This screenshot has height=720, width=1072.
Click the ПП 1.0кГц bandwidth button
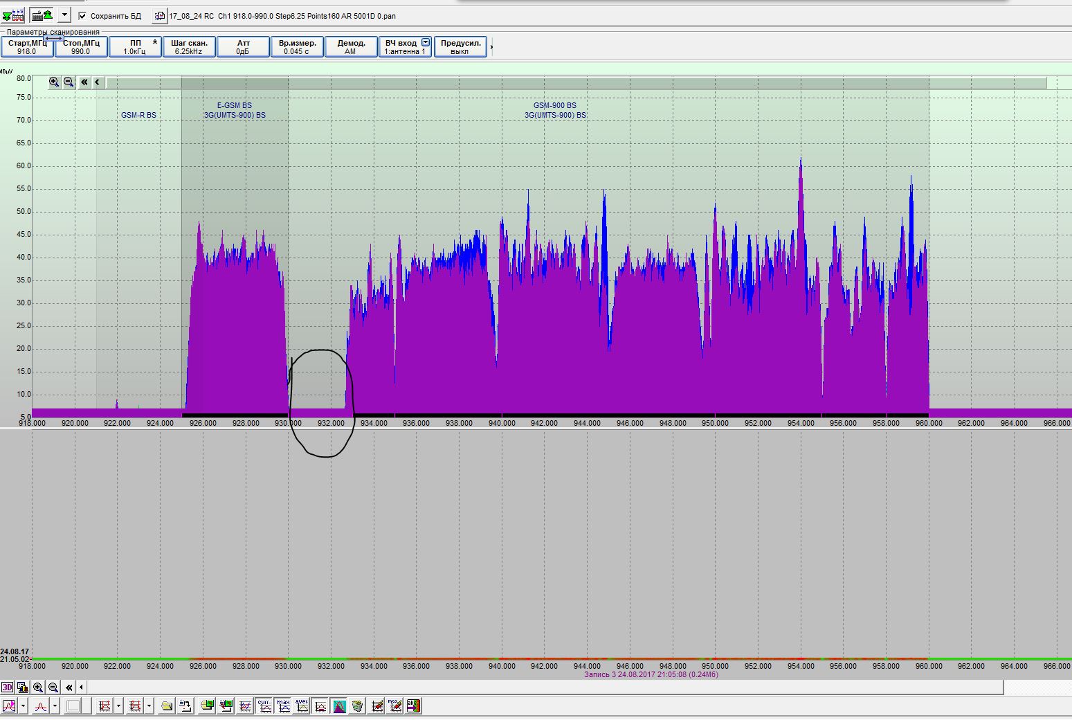point(135,47)
